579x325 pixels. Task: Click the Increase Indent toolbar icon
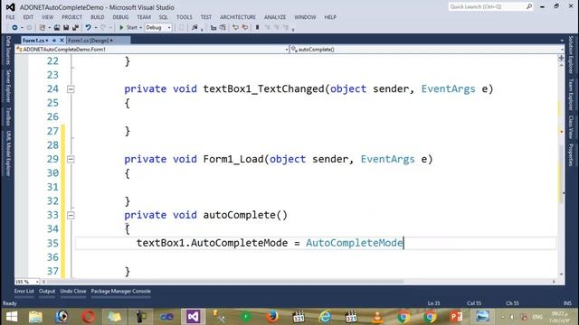[223, 28]
